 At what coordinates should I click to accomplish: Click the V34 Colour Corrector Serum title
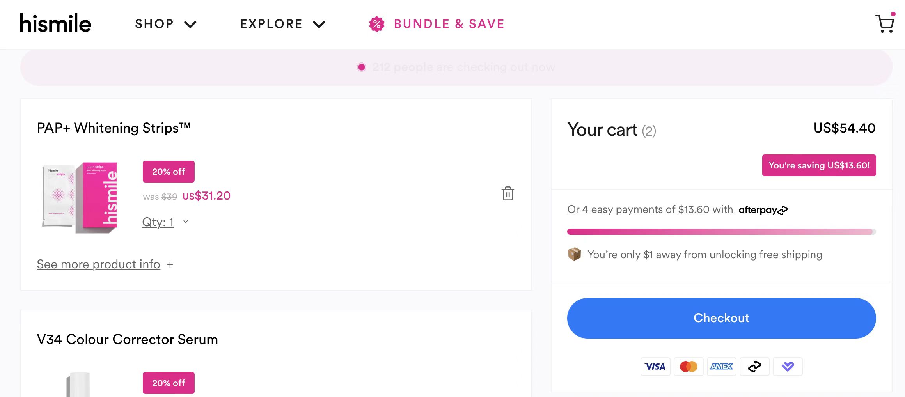(x=127, y=339)
